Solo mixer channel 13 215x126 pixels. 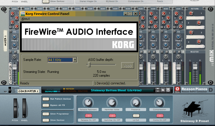167,52
